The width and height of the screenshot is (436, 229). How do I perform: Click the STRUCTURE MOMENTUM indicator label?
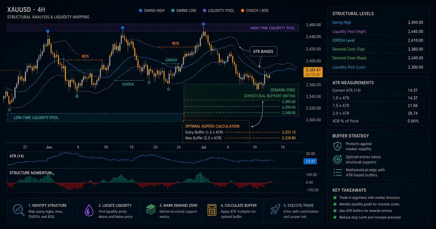coord(31,173)
